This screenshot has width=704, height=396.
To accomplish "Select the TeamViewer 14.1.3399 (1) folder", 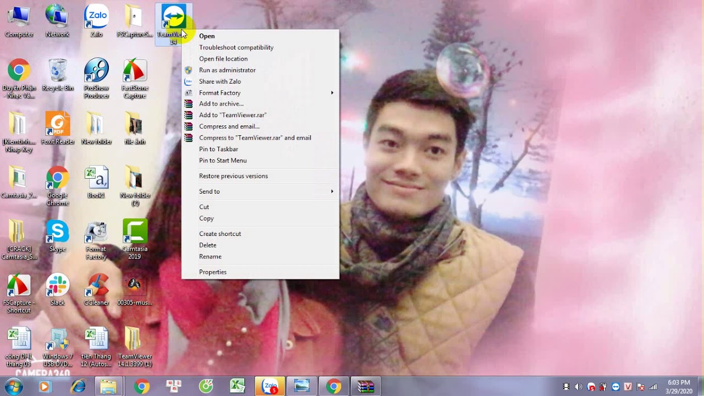I will pyautogui.click(x=135, y=348).
